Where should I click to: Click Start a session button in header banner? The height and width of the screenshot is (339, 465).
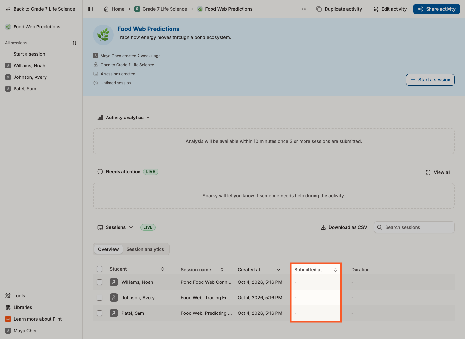point(430,80)
